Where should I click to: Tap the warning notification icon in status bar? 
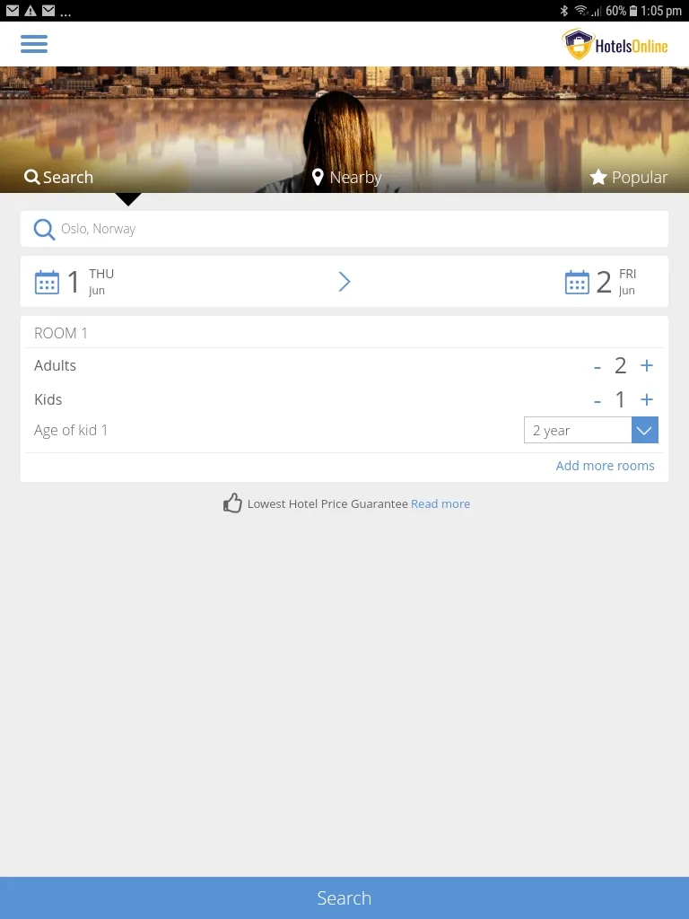[x=31, y=11]
